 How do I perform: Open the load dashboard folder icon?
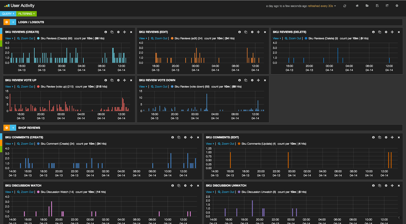point(367,6)
